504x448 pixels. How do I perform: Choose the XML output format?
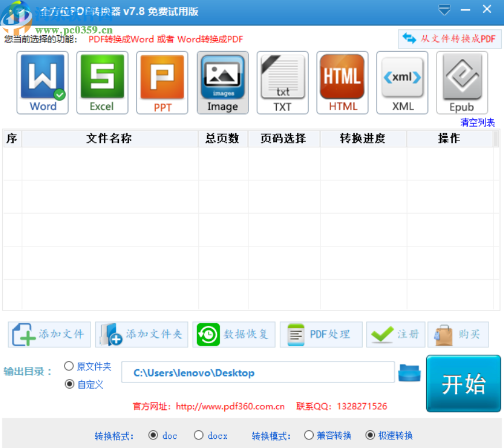click(x=402, y=82)
